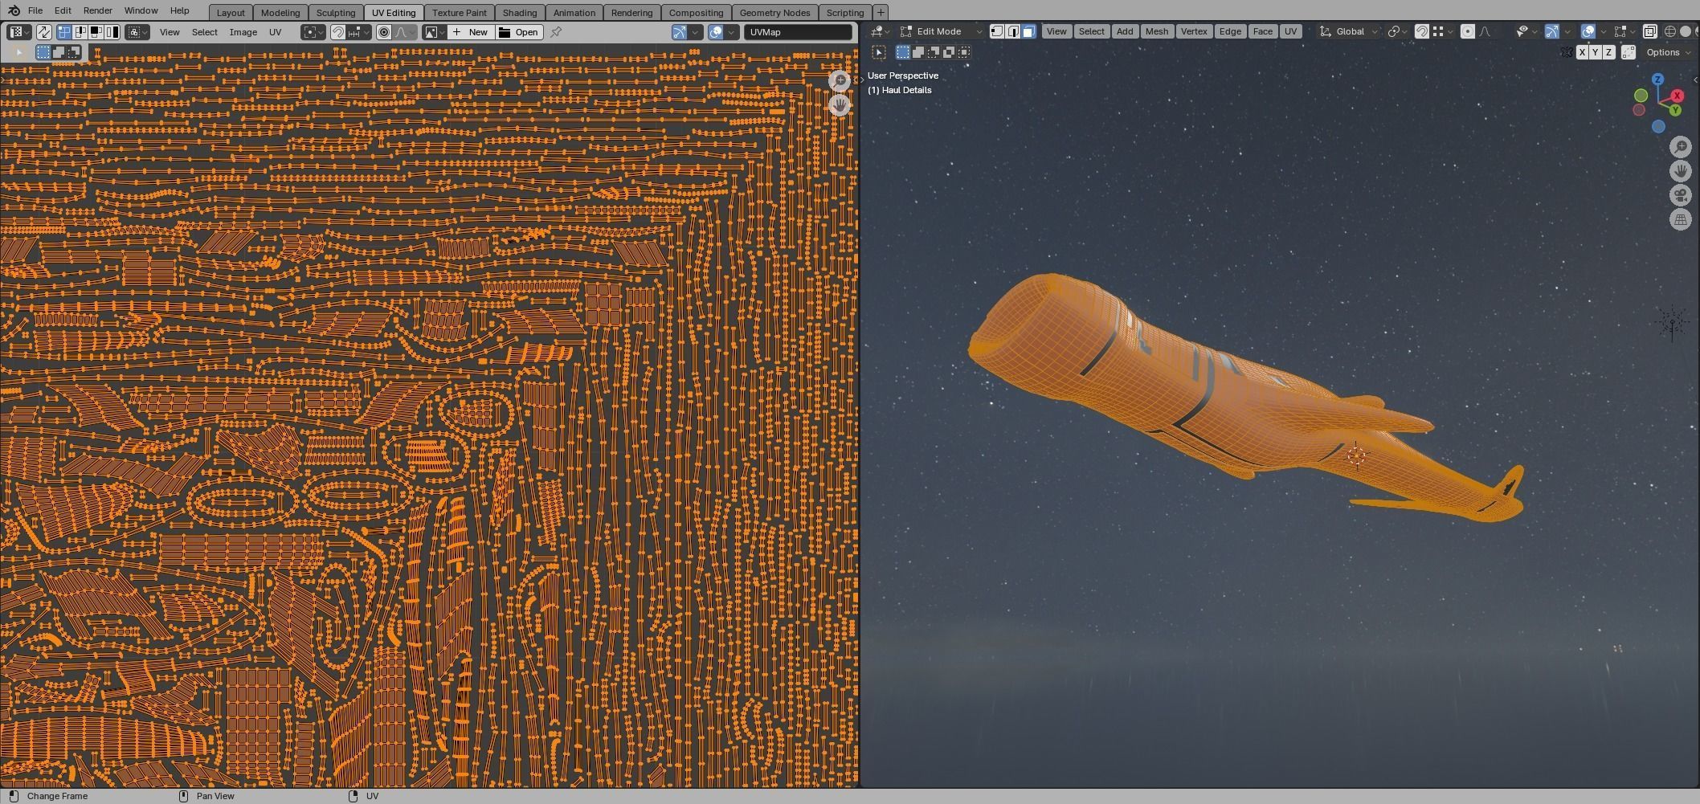Open object types visibility eye dropdown

coord(1526,31)
